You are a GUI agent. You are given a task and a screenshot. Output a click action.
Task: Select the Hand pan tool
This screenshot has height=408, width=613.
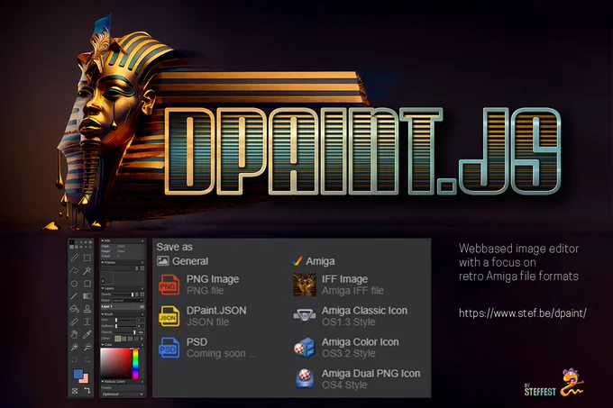(x=74, y=335)
